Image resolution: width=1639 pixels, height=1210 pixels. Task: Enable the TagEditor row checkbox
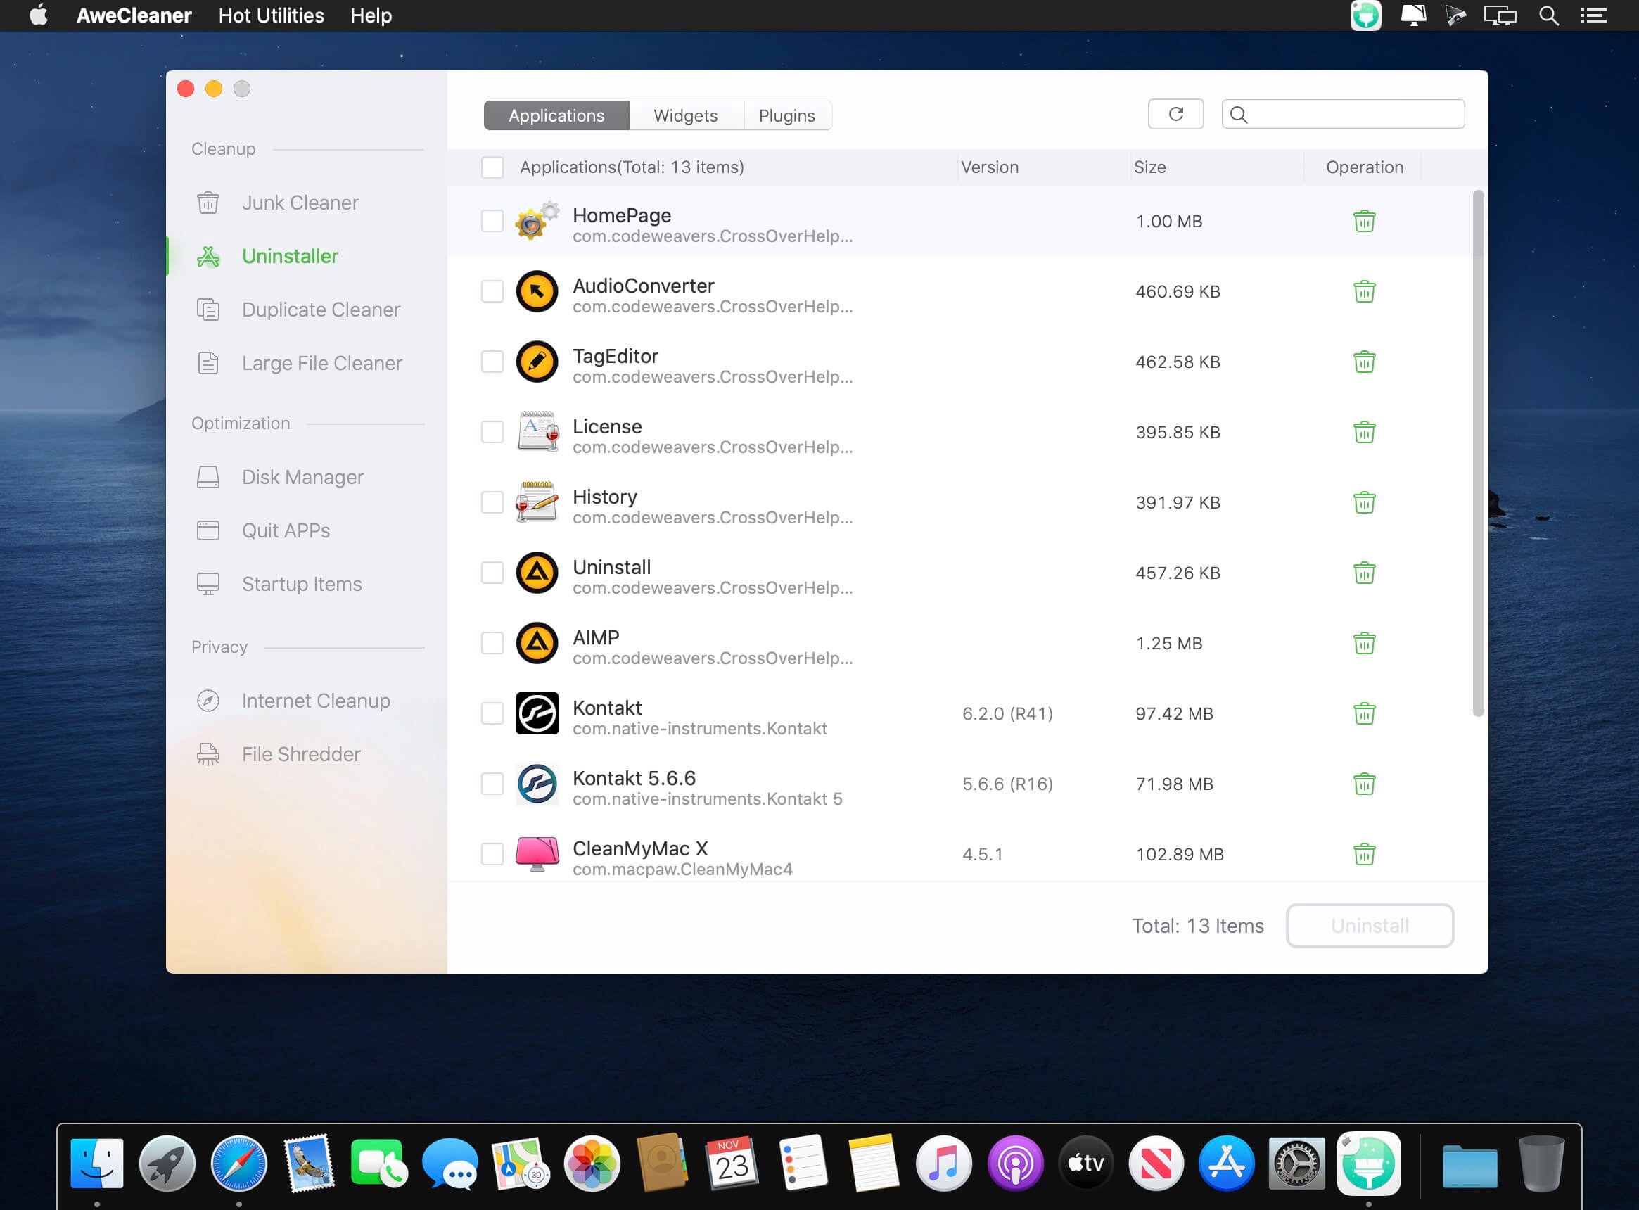[x=492, y=362]
